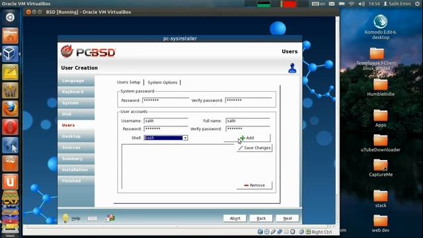Remove the selected user account
Screen dimensions: 423x238
click(x=254, y=185)
